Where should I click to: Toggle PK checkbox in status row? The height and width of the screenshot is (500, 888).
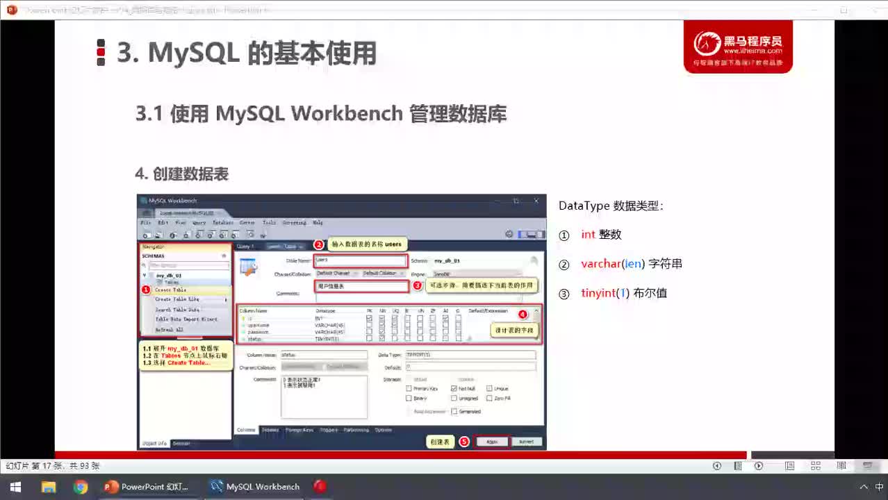coord(369,338)
